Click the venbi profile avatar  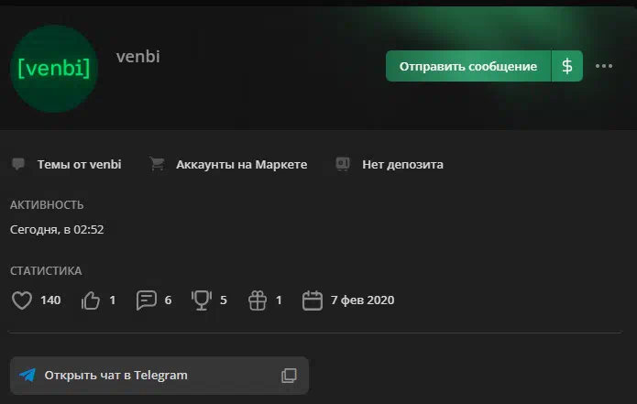click(x=54, y=68)
